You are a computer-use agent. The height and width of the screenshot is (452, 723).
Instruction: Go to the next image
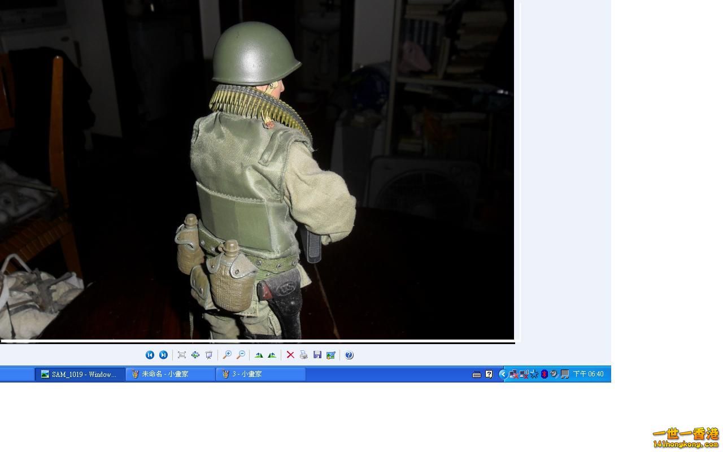point(163,355)
